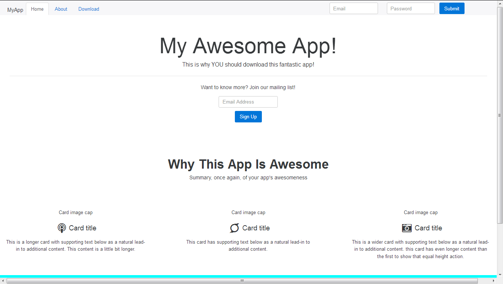The height and width of the screenshot is (284, 503).
Task: Focus the Email field in navbar
Action: [x=354, y=9]
